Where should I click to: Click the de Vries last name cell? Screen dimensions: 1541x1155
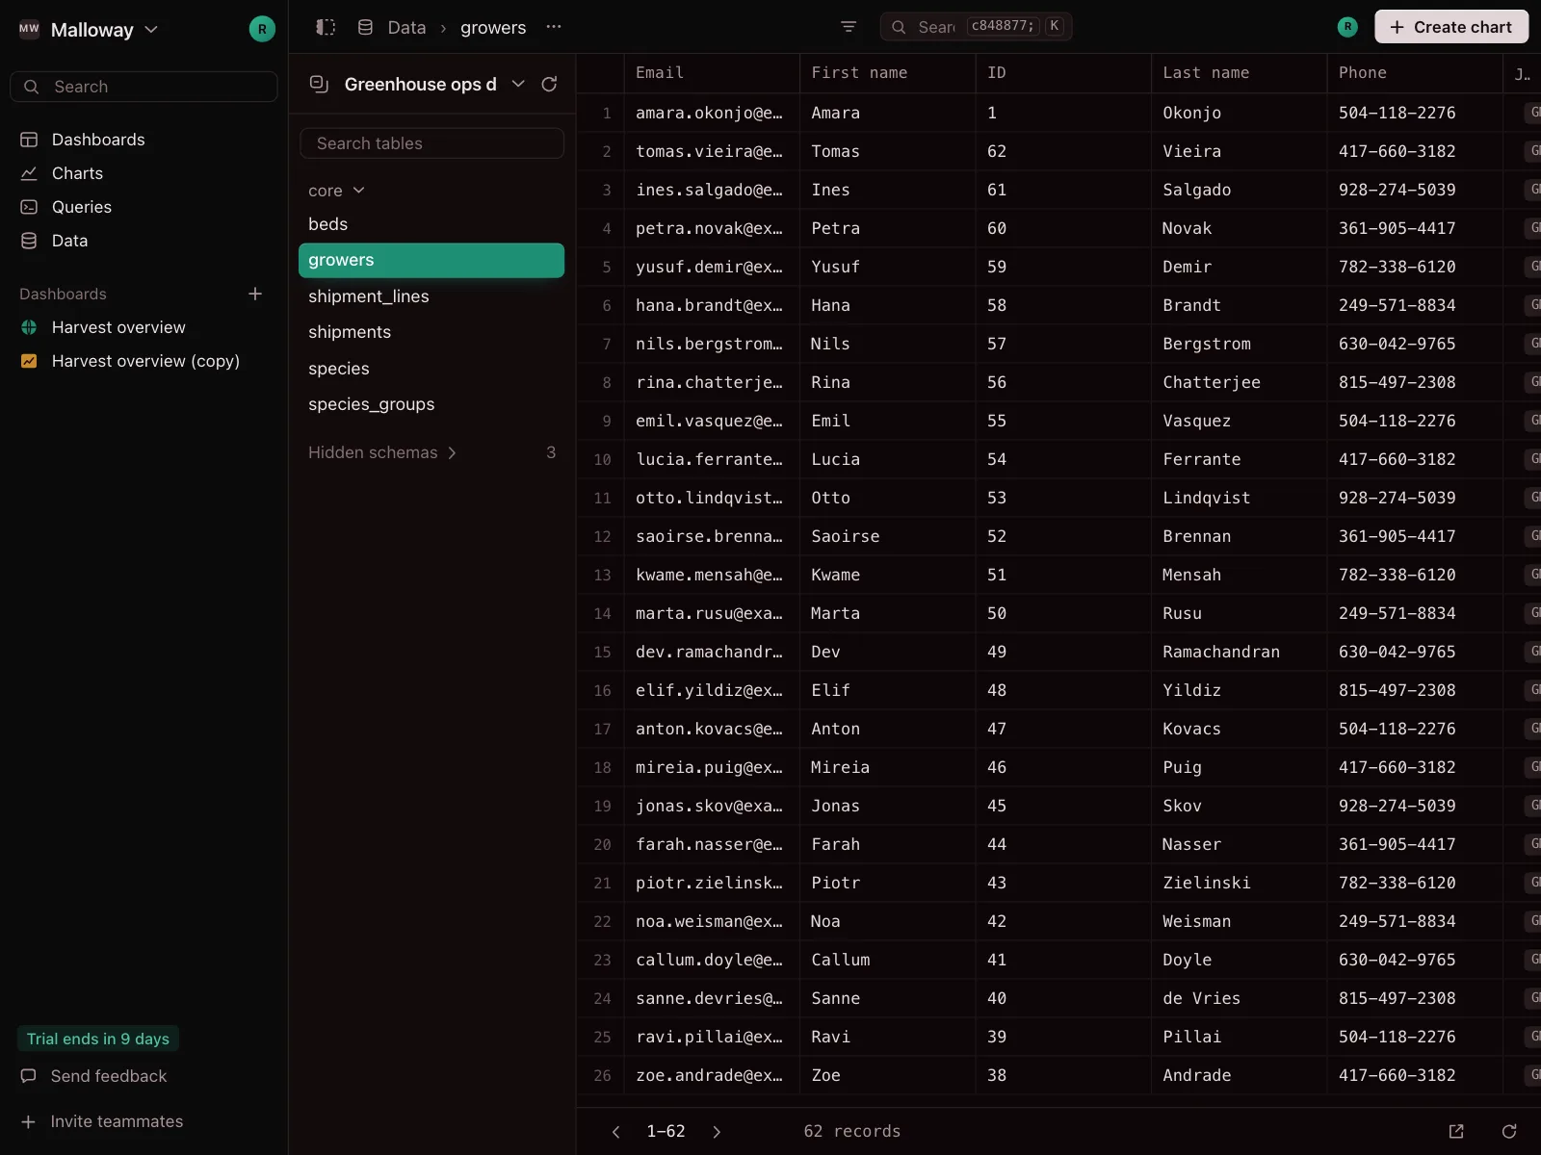(x=1239, y=998)
